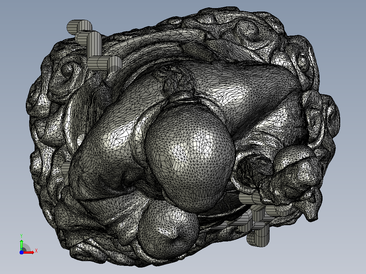This screenshot has height=274, width=366.
Task: Select the large central sphere of mesh
Action: tap(189, 158)
